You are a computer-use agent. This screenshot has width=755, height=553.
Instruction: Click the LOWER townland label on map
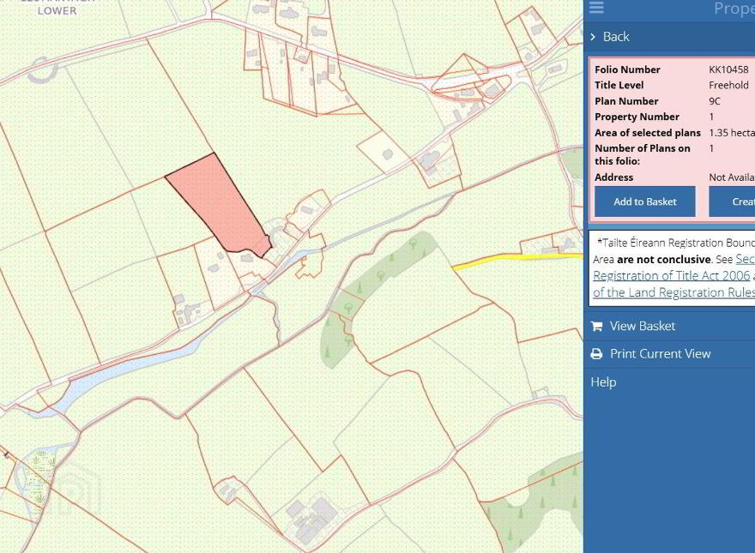click(x=57, y=10)
